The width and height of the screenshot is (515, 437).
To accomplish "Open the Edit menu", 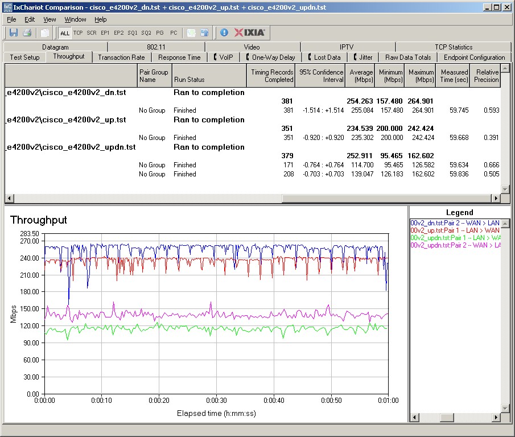I will pyautogui.click(x=30, y=19).
